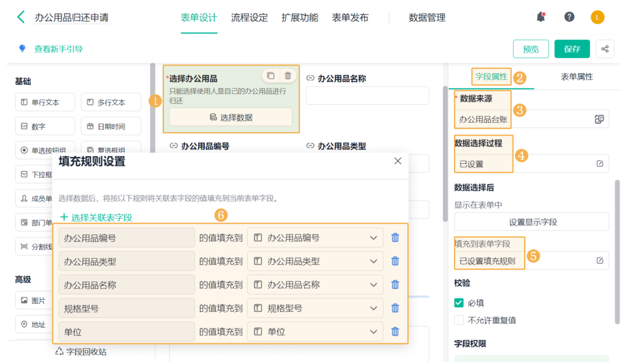Viewport: 621px width, 362px height.
Task: Copy the 选择办公用品 field
Action: (x=271, y=76)
